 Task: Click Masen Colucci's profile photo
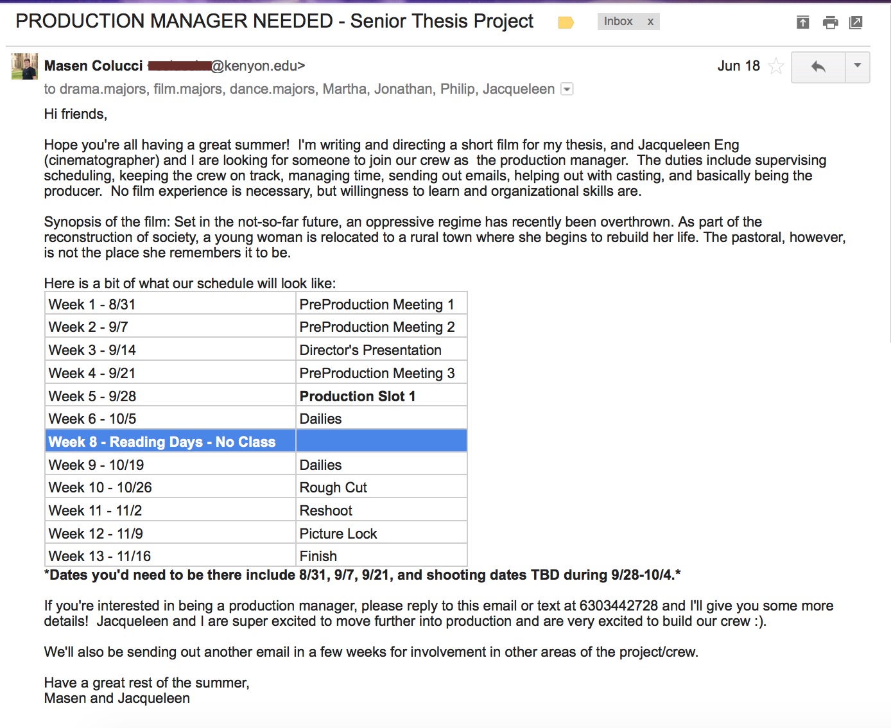[24, 66]
